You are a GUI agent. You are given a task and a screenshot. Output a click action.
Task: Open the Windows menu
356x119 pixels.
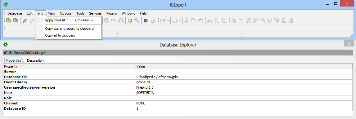pyautogui.click(x=128, y=13)
